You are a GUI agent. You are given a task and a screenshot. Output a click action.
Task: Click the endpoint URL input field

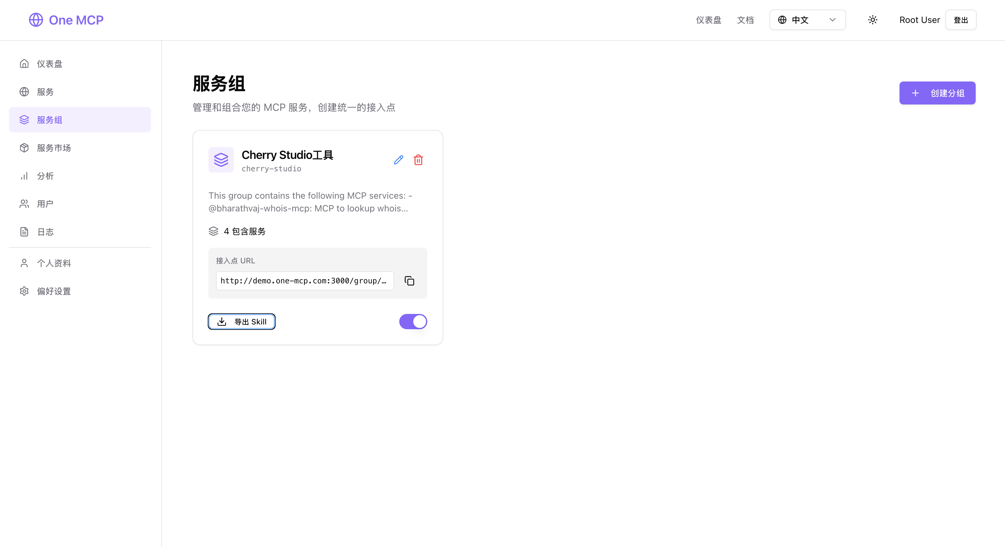pyautogui.click(x=305, y=281)
